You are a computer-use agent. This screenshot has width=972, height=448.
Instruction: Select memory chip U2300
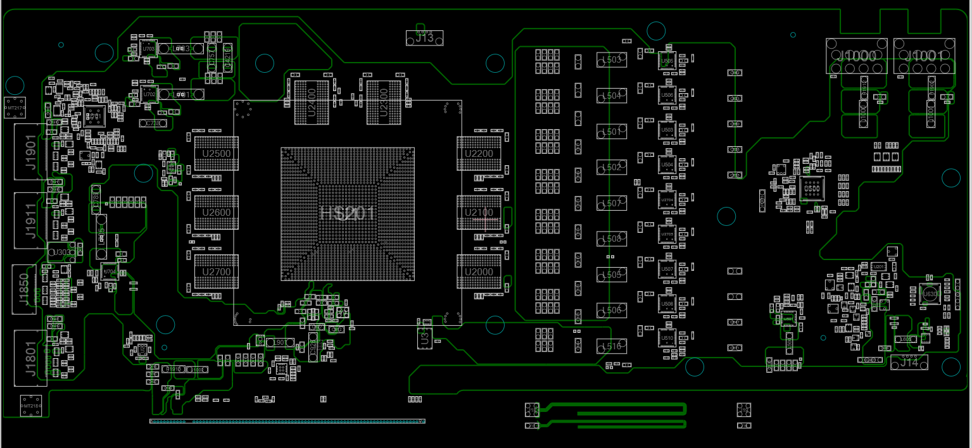tap(383, 101)
